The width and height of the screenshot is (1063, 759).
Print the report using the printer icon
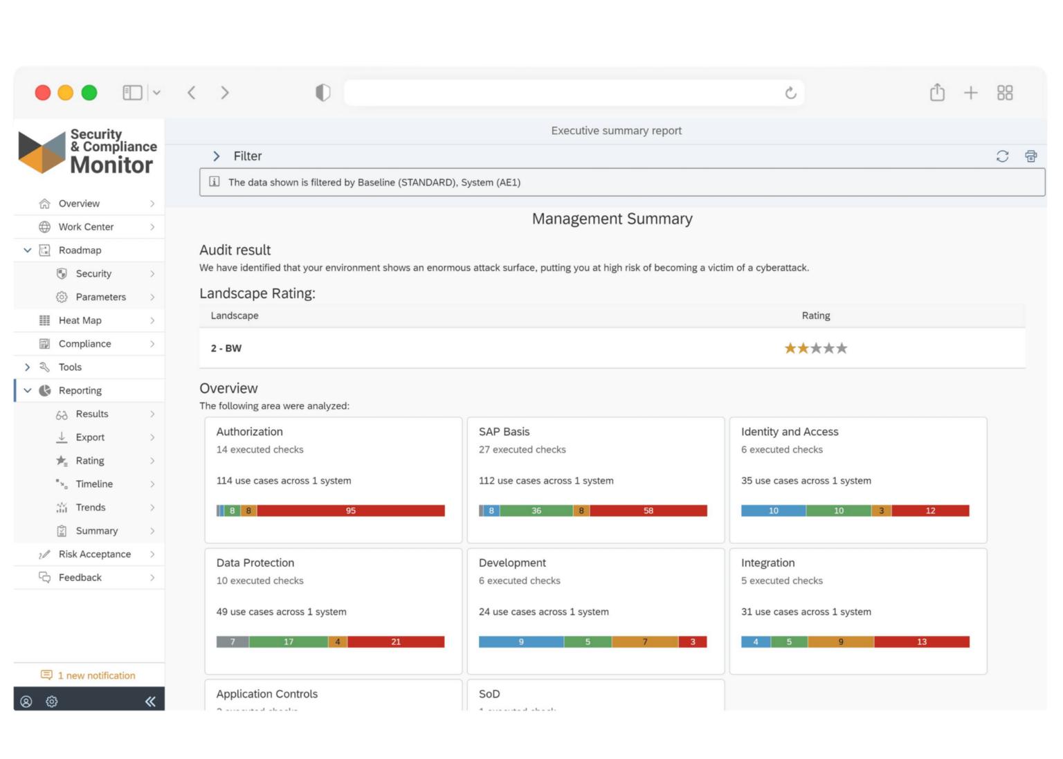tap(1031, 156)
